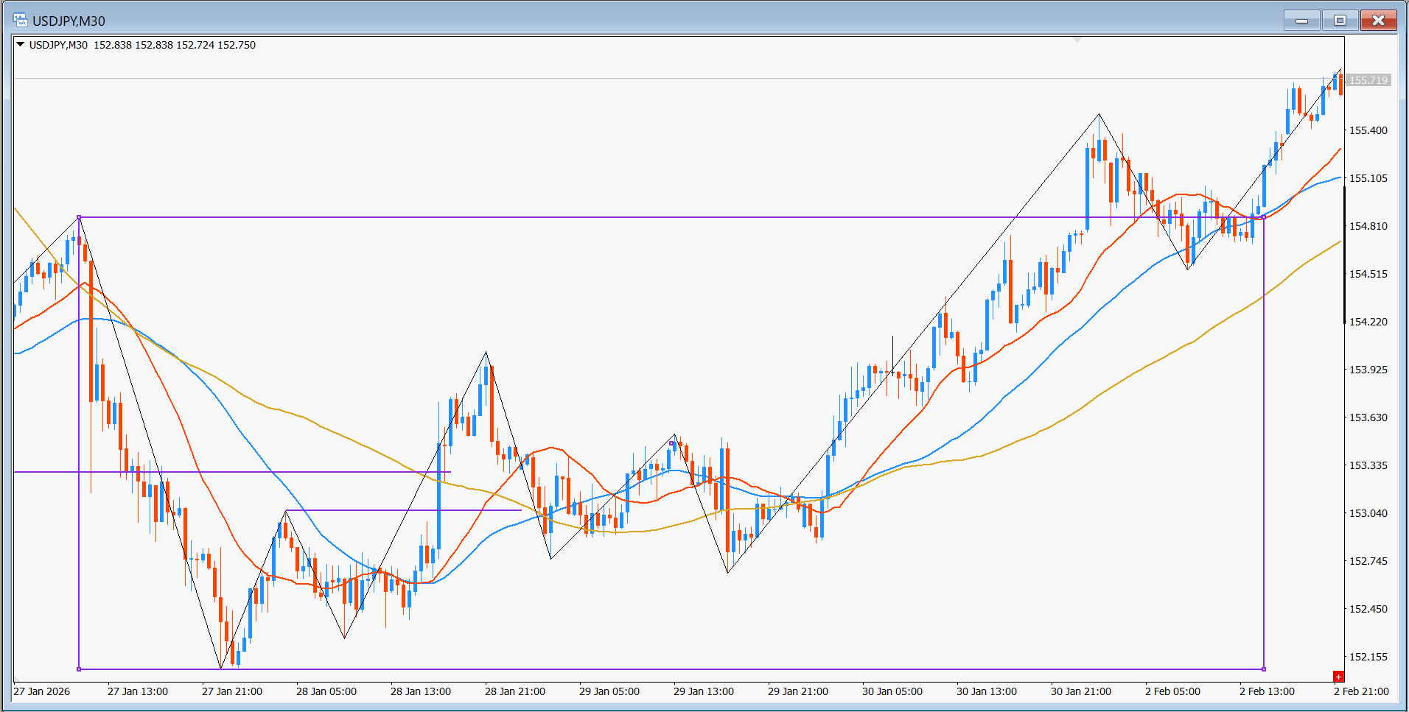Select the rectangle handle near 154.810 level
This screenshot has height=712, width=1409.
1264,217
